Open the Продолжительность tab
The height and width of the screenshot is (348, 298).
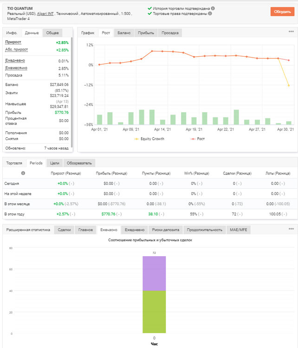[x=205, y=230]
